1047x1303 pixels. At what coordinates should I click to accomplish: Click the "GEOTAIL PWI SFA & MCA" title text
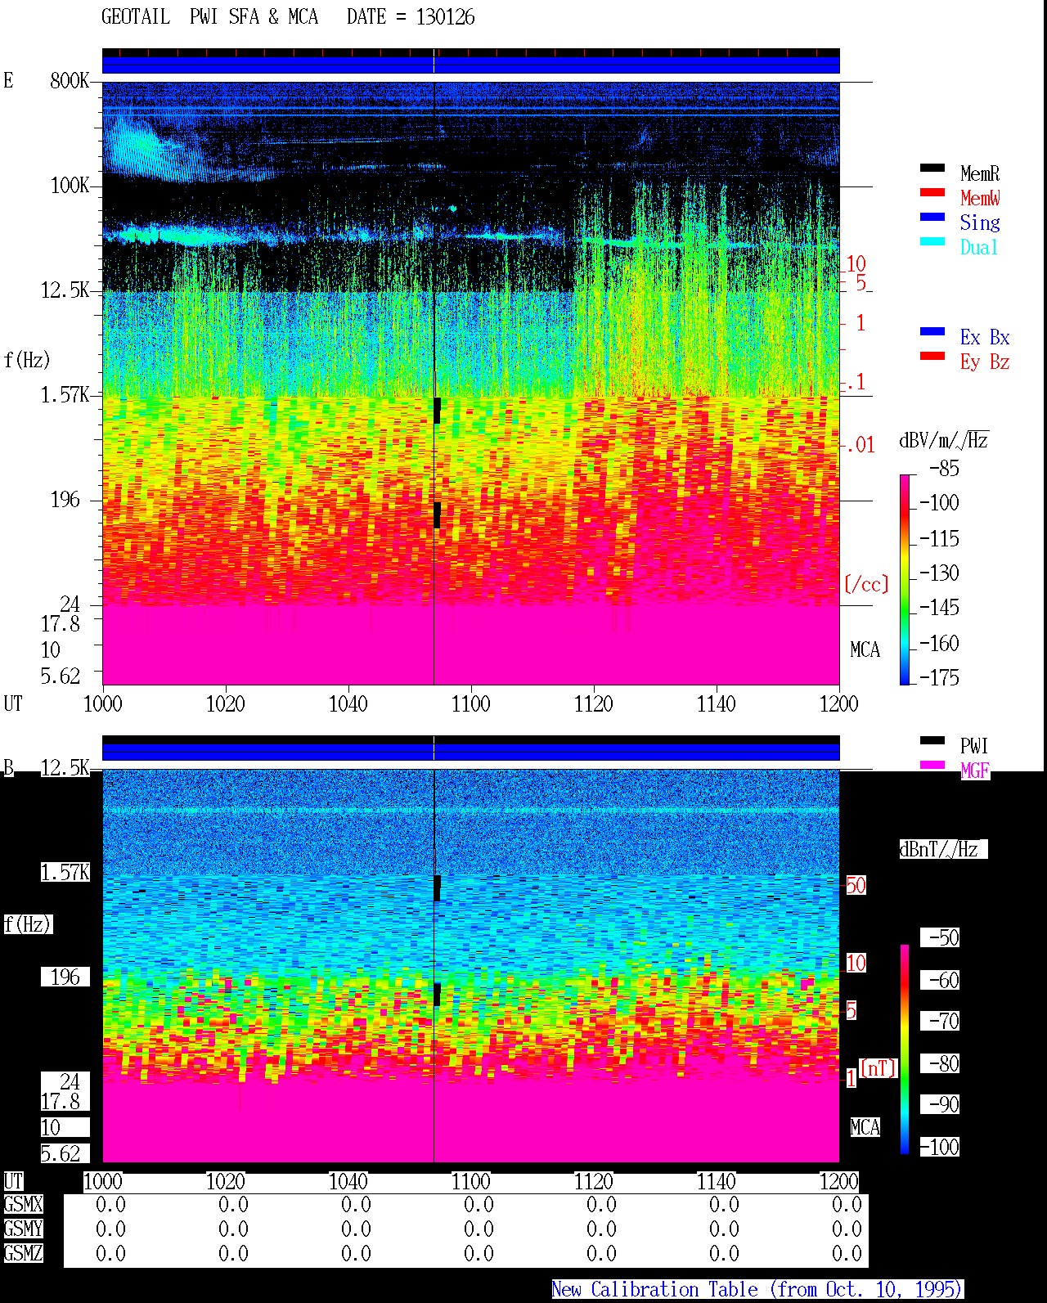210,17
